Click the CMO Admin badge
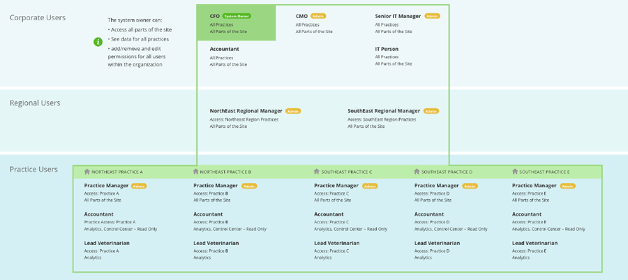 point(318,16)
